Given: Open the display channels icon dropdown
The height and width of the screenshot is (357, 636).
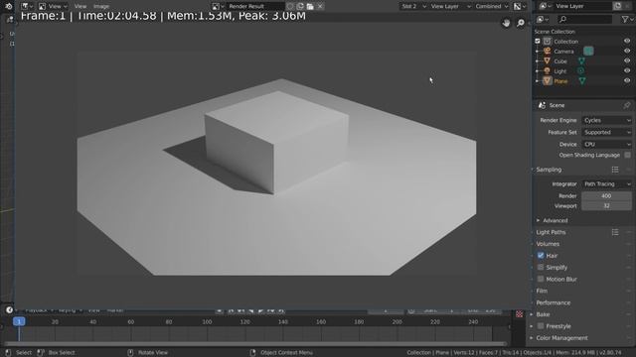Looking at the screenshot, I should tap(520, 6).
